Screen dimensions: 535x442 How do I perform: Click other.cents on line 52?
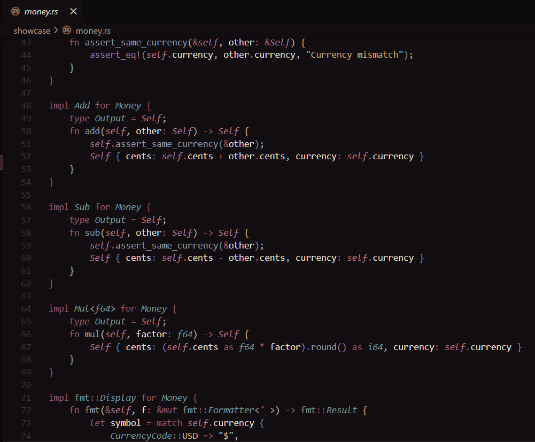(x=257, y=157)
